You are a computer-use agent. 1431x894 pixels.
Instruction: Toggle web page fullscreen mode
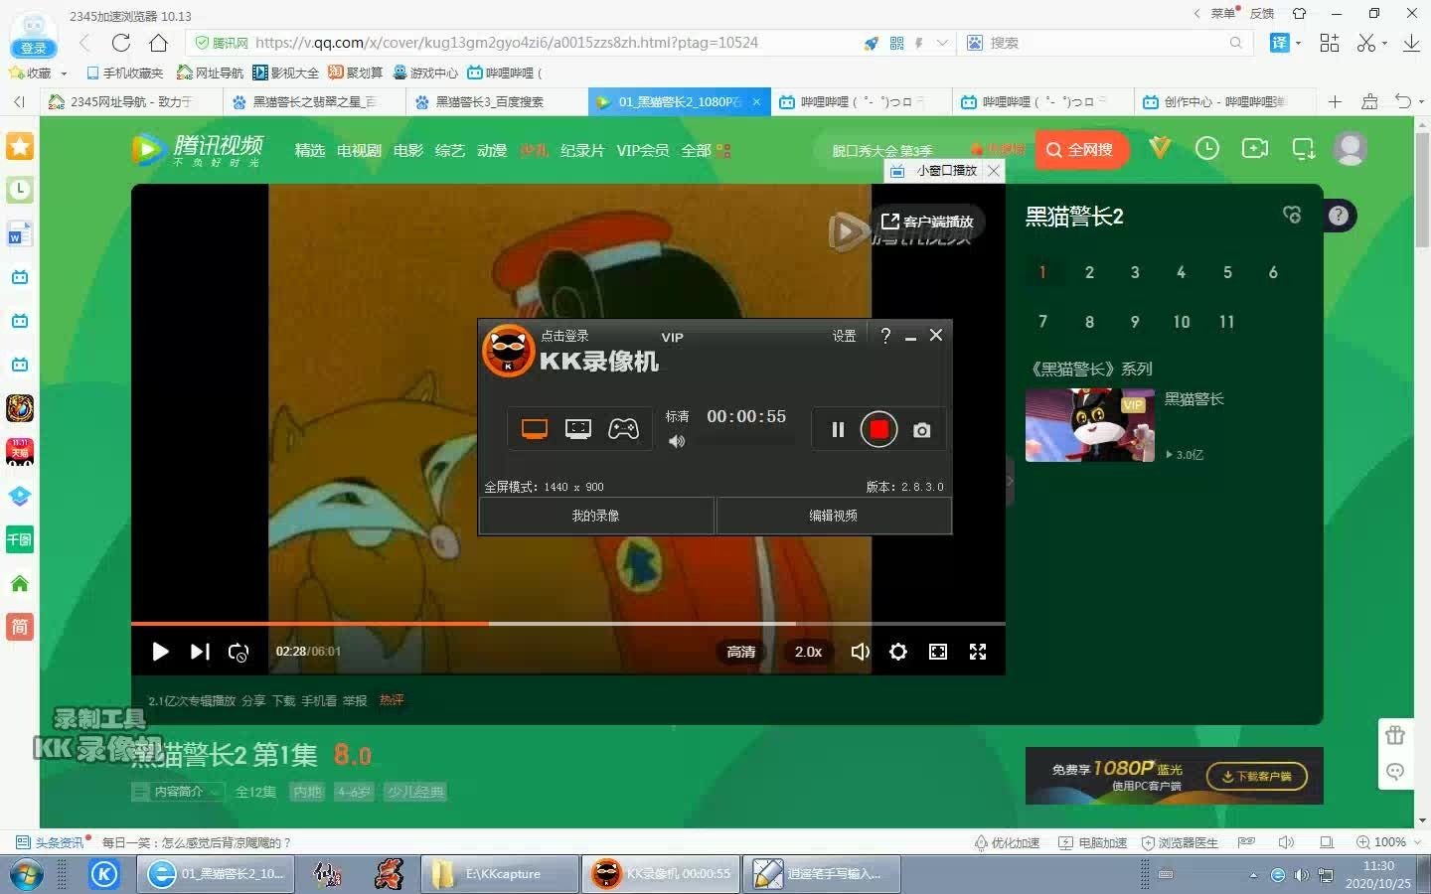pos(938,652)
